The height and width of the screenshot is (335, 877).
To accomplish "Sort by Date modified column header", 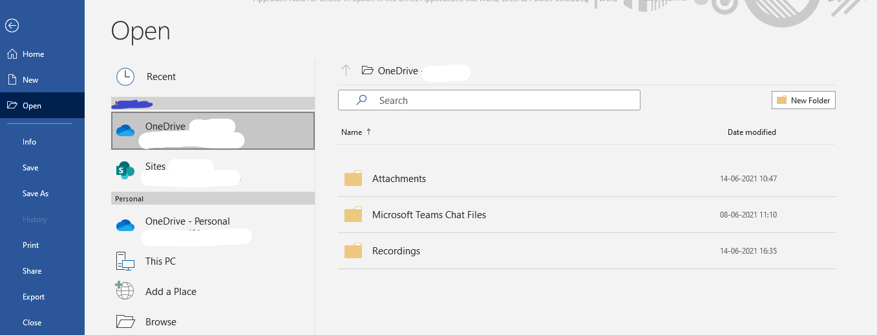I will (752, 132).
